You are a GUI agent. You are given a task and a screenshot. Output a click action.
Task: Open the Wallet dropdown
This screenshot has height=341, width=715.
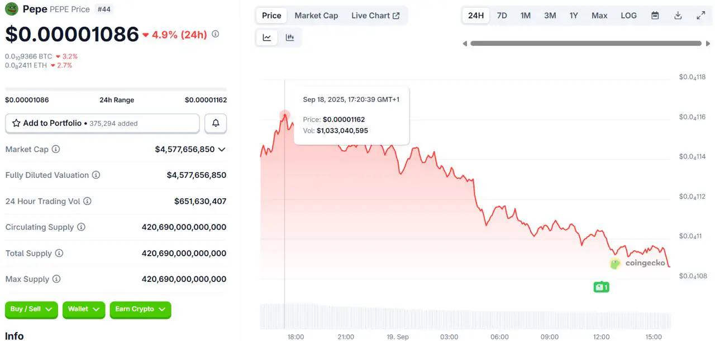click(84, 309)
